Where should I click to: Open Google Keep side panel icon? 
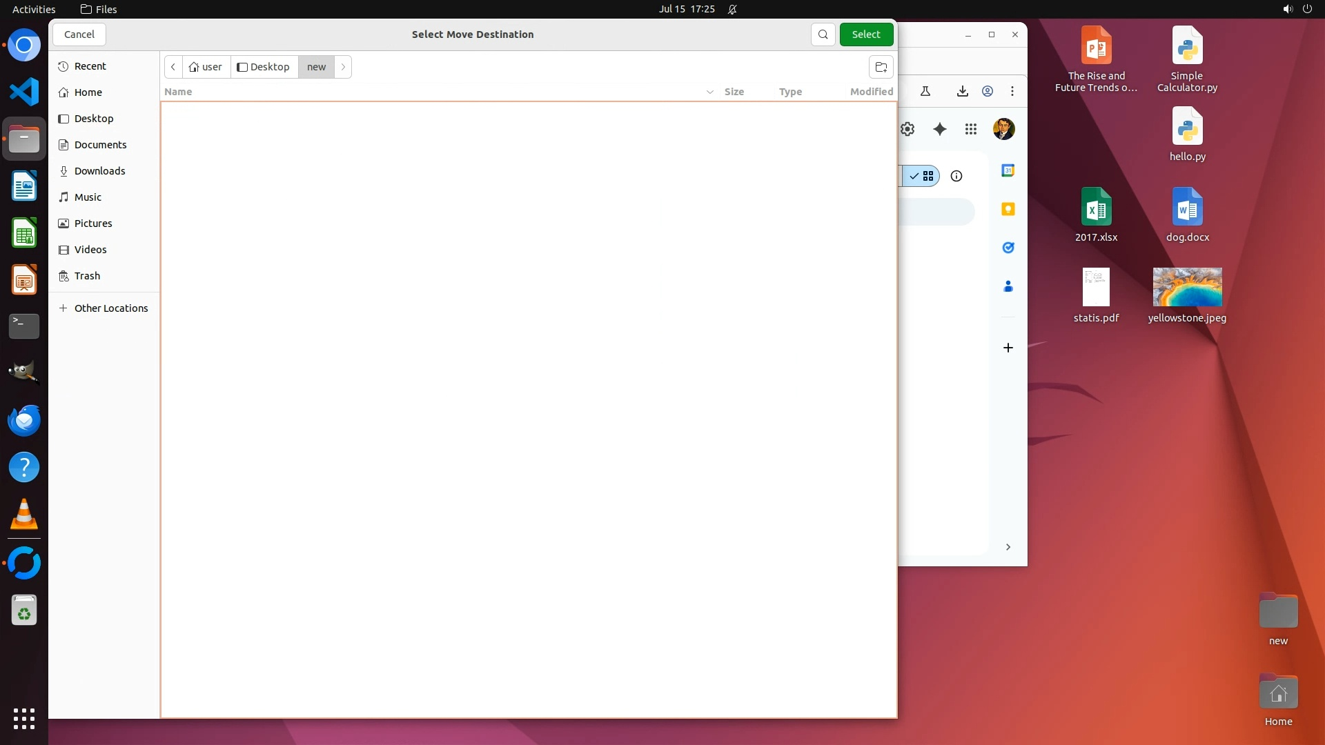coord(1008,209)
